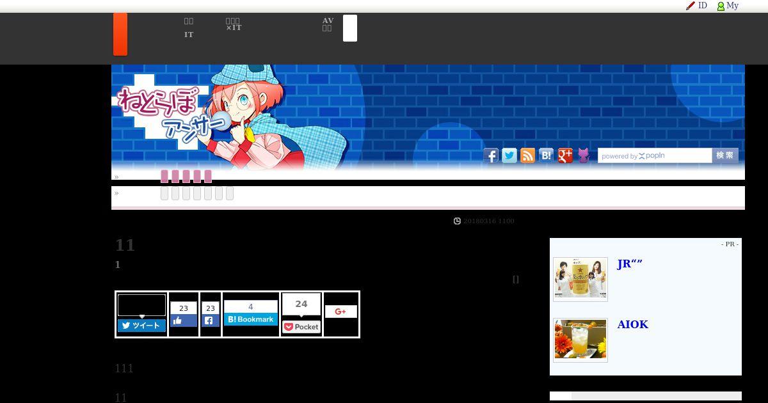Click the 検索 search button
The height and width of the screenshot is (403, 768).
point(725,155)
